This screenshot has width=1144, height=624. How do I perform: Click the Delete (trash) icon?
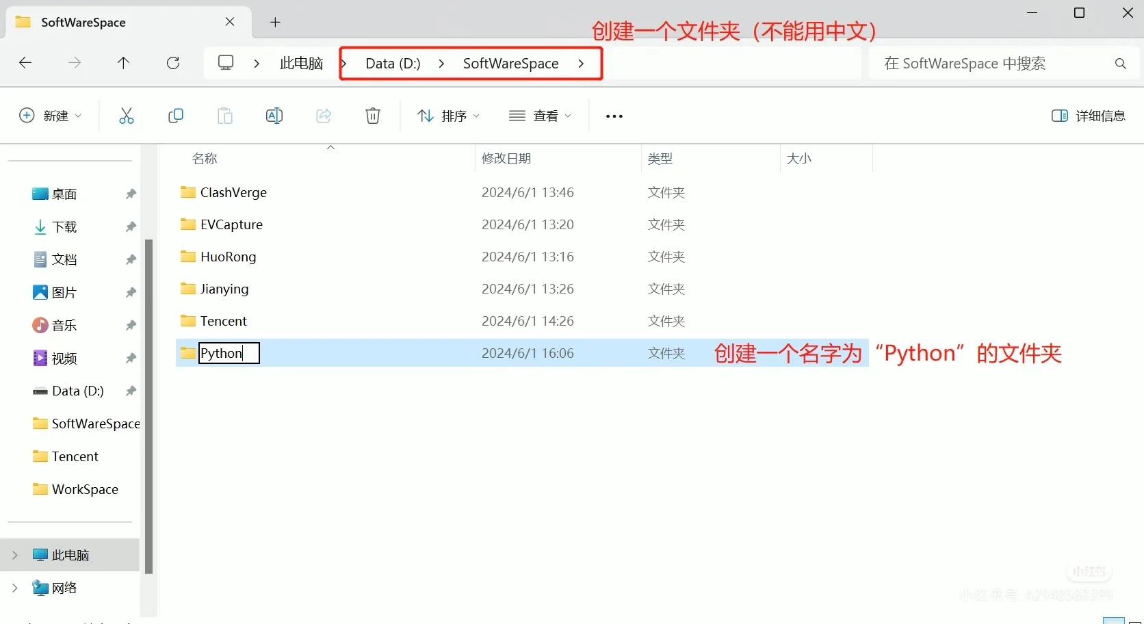pos(373,116)
